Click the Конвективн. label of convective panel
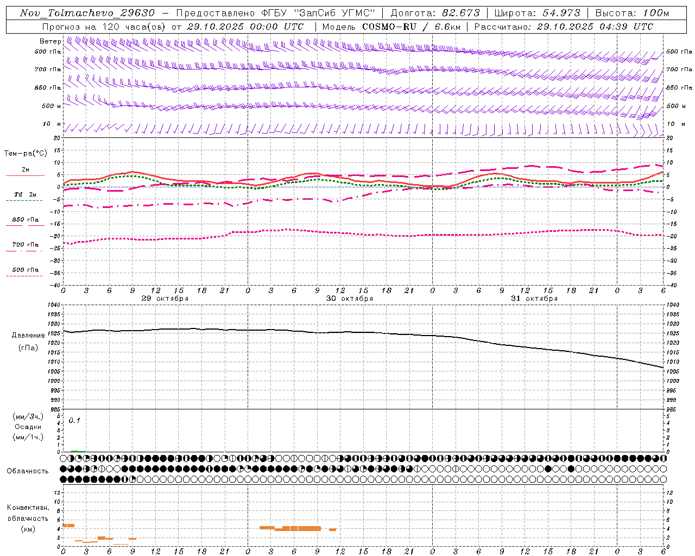695x556 pixels. pyautogui.click(x=28, y=508)
